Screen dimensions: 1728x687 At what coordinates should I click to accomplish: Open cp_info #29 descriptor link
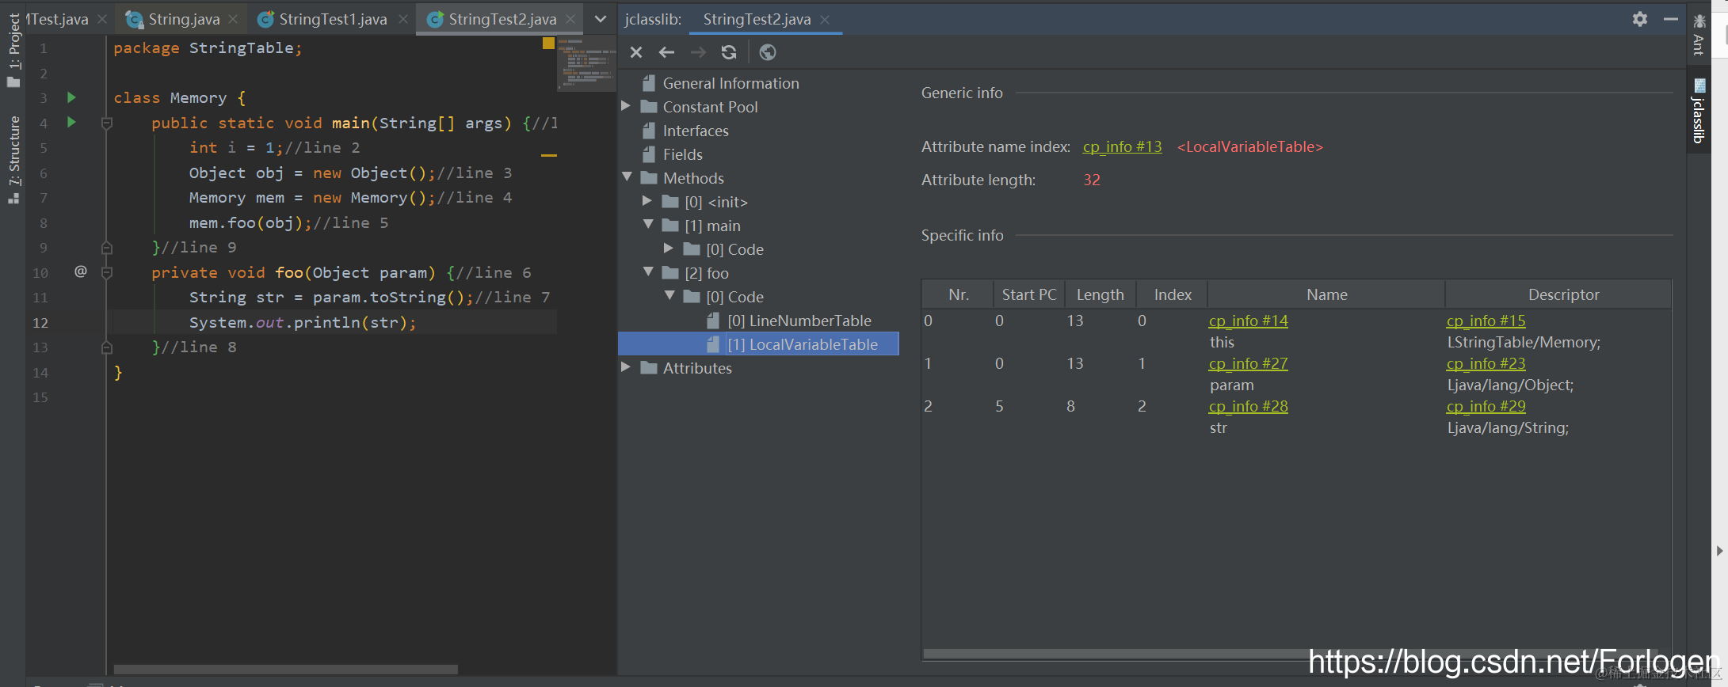coord(1486,406)
